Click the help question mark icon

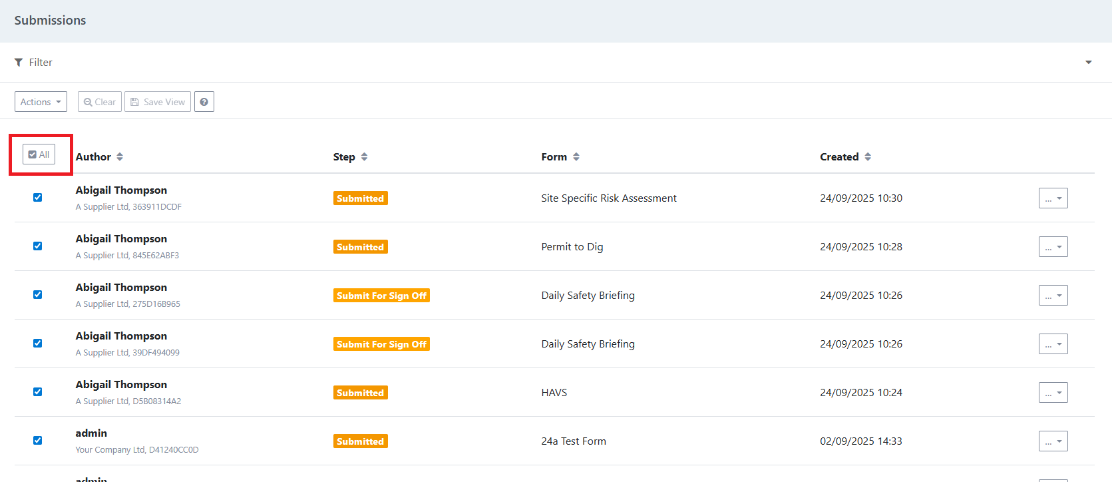pyautogui.click(x=204, y=102)
